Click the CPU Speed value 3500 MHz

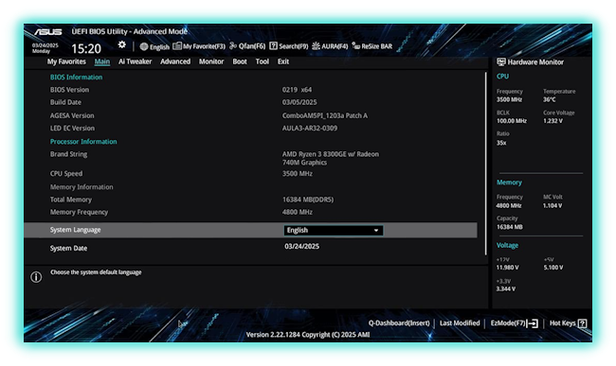tap(298, 174)
